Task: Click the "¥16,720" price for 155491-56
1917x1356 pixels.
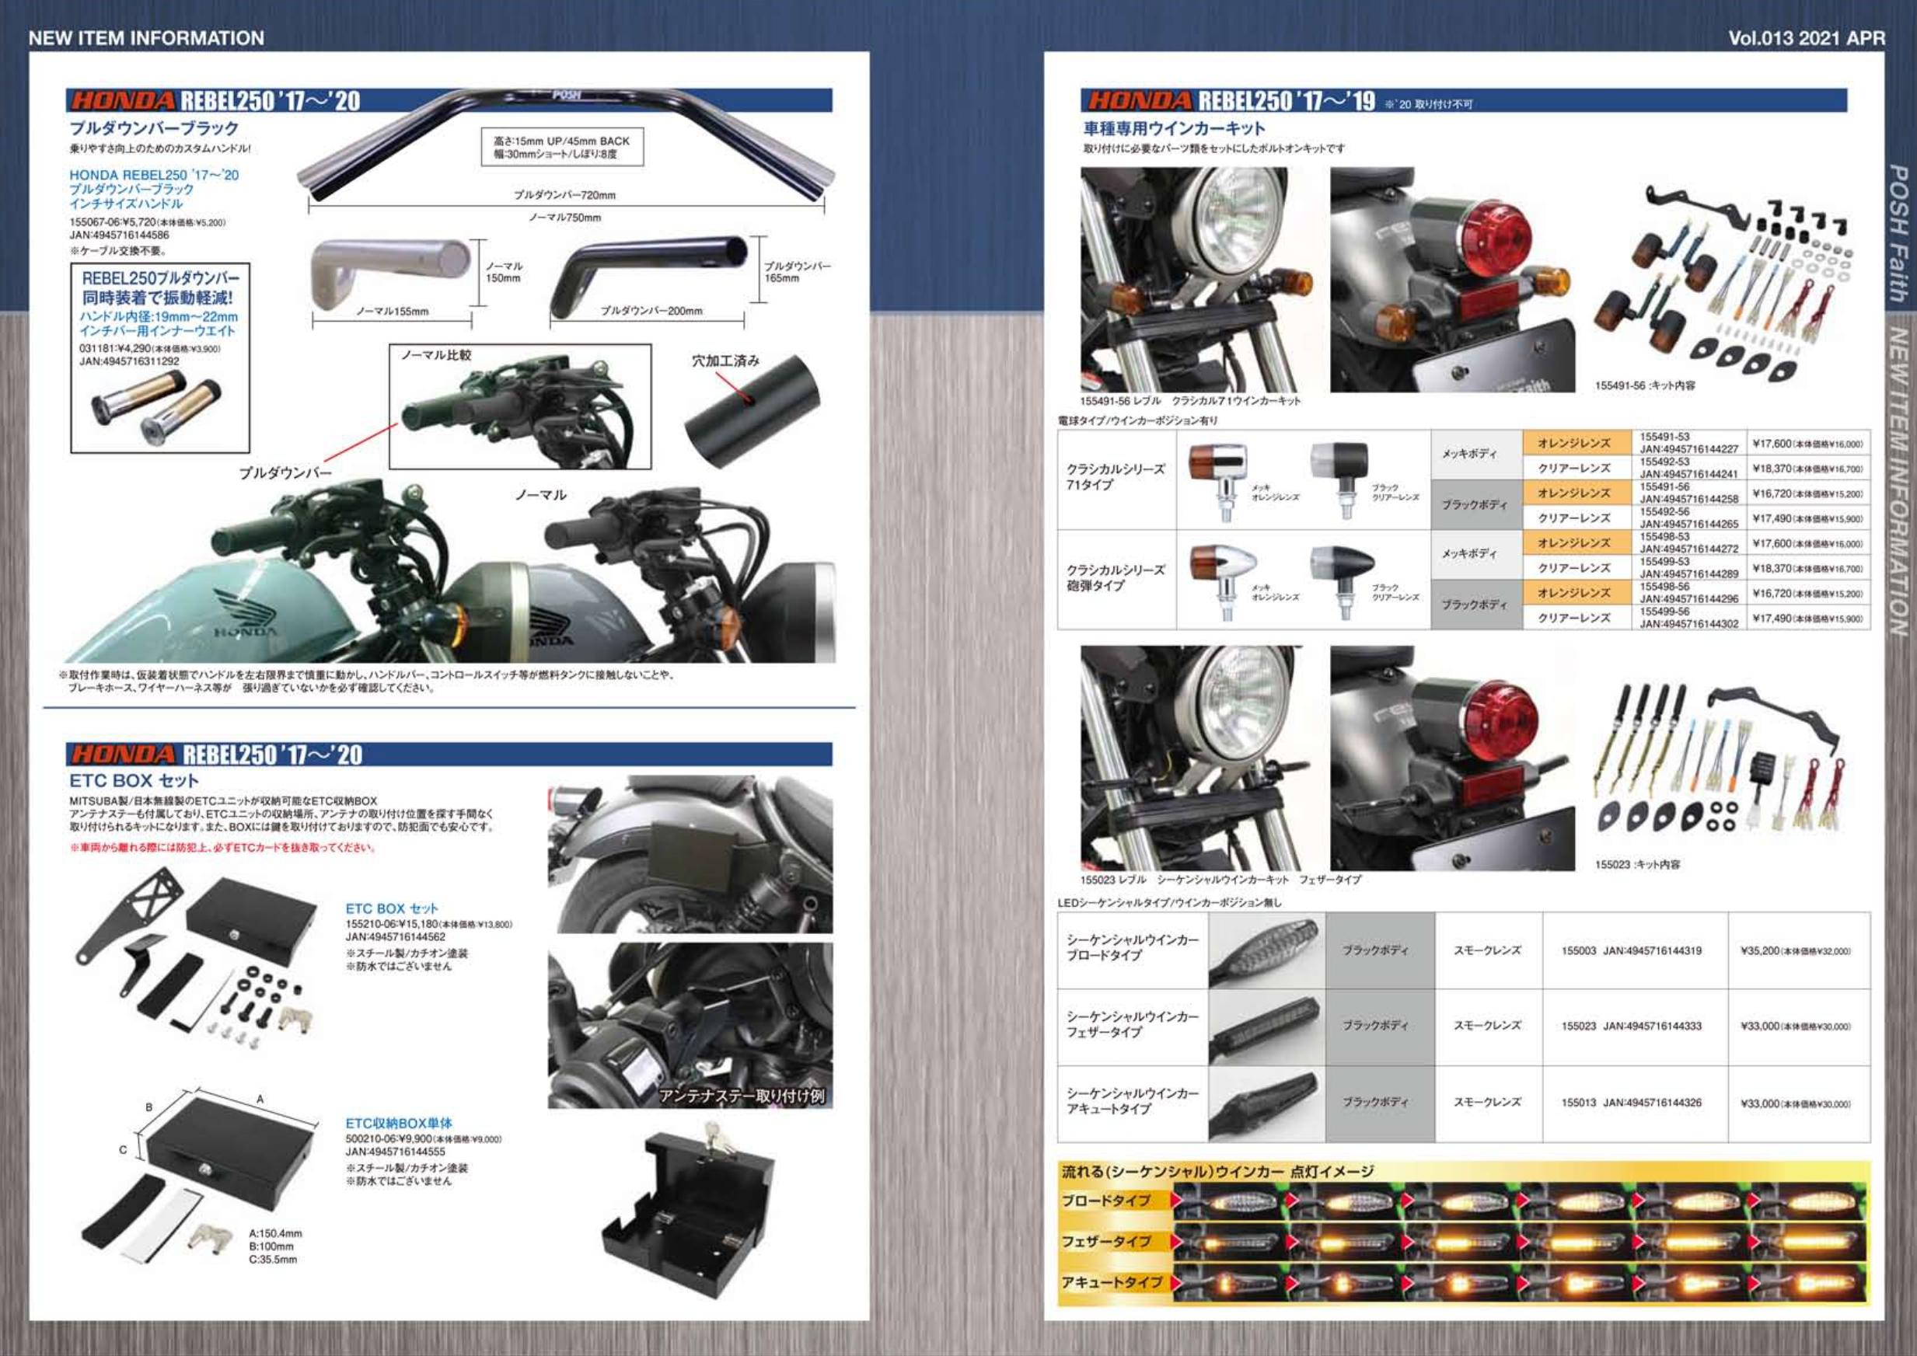Action: click(x=1807, y=493)
